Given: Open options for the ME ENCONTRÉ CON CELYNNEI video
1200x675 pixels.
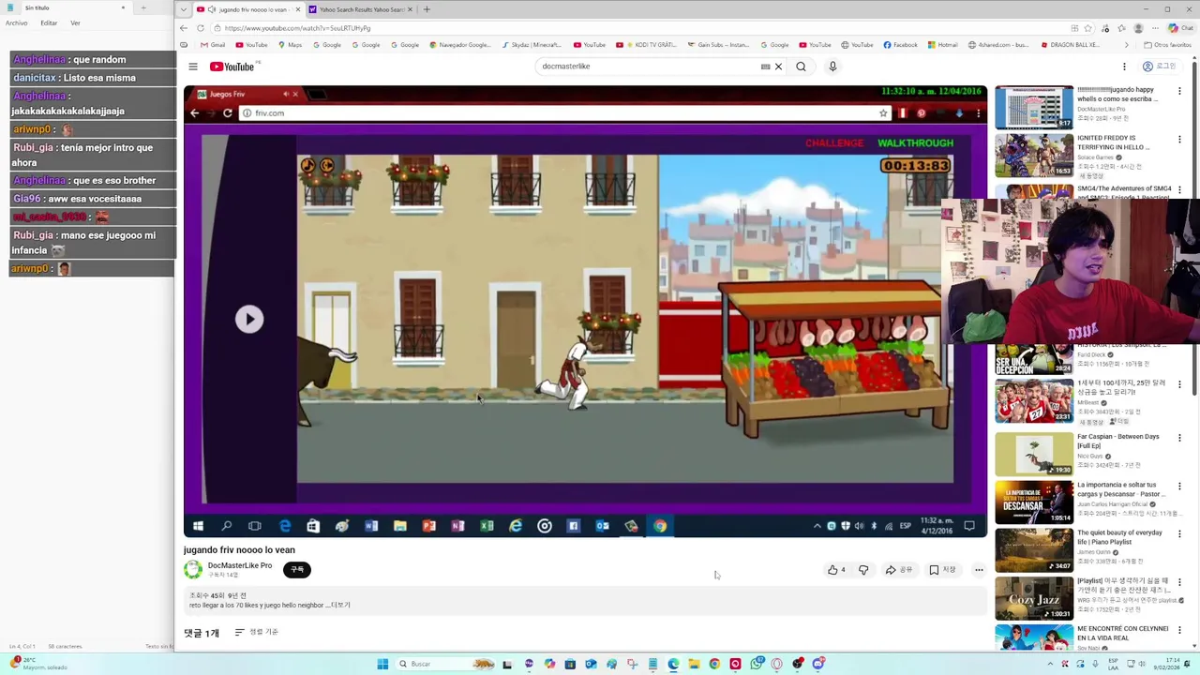Looking at the screenshot, I should (1179, 630).
